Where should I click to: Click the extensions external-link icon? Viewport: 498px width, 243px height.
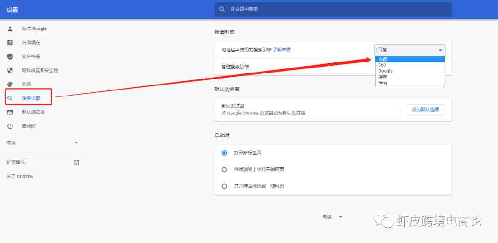[76, 163]
